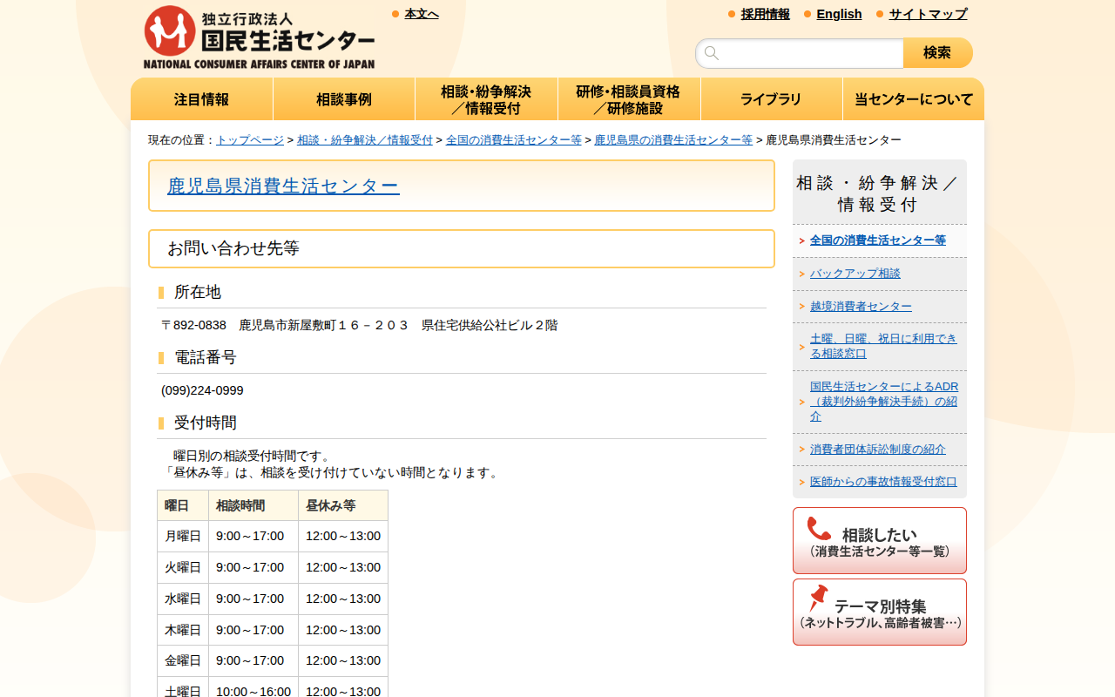Click in the site search text field
The image size is (1115, 697).
point(810,53)
